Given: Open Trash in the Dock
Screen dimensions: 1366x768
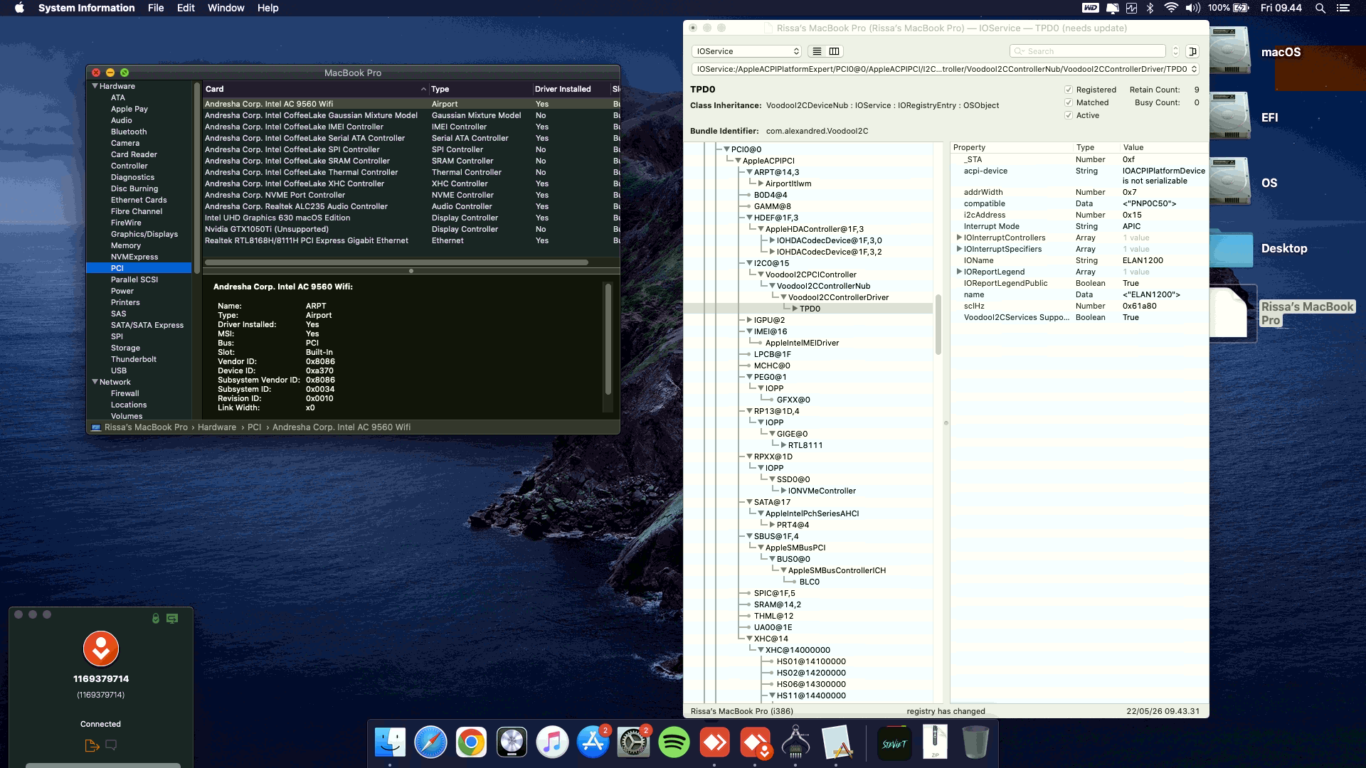Looking at the screenshot, I should coord(975,742).
